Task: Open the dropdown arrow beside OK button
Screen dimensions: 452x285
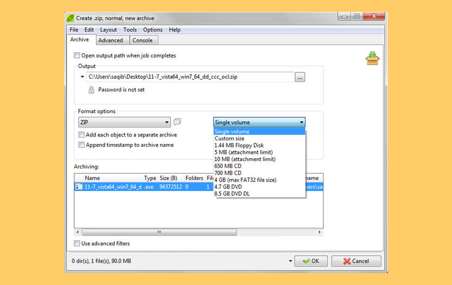Action: click(290, 261)
